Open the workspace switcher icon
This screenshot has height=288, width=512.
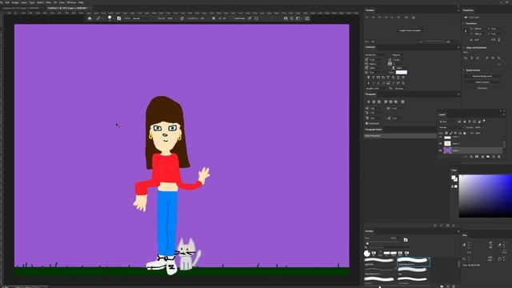click(298, 18)
